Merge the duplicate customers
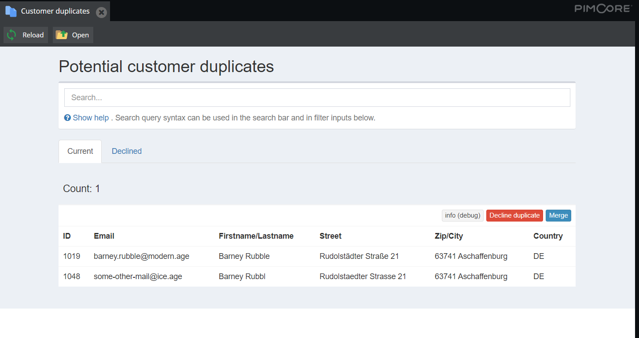Viewport: 639px width, 338px height. (558, 215)
